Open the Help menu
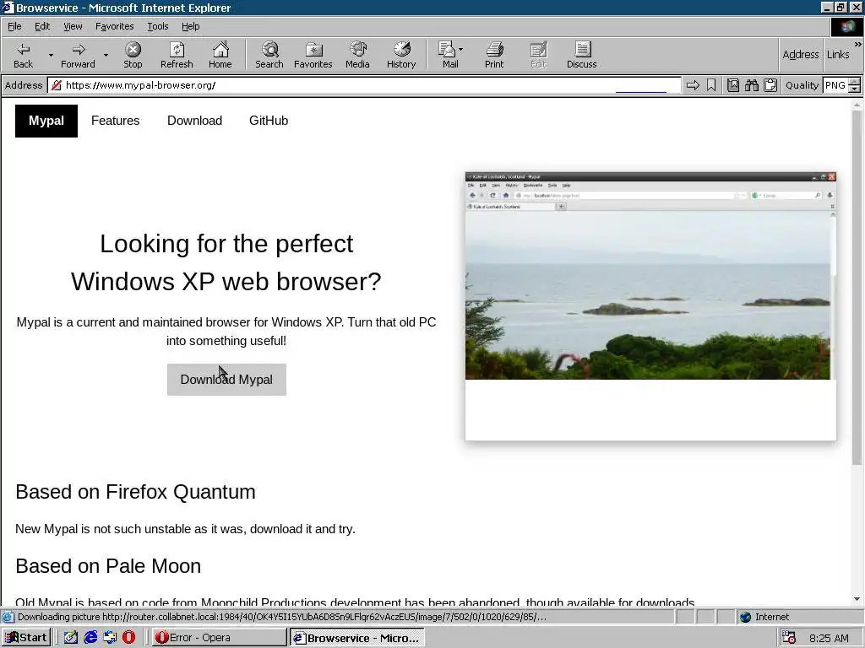 pos(190,26)
